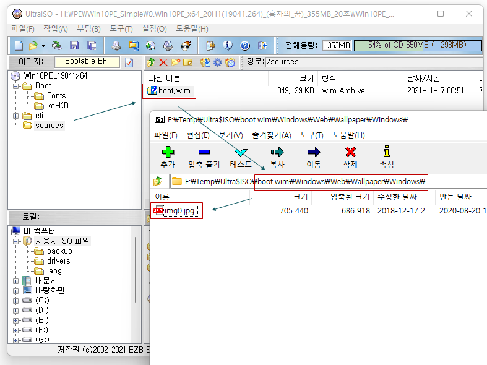This screenshot has width=487, height=365.
Task: Click the checkmark document icon beside Bootable EFI
Action: [129, 62]
